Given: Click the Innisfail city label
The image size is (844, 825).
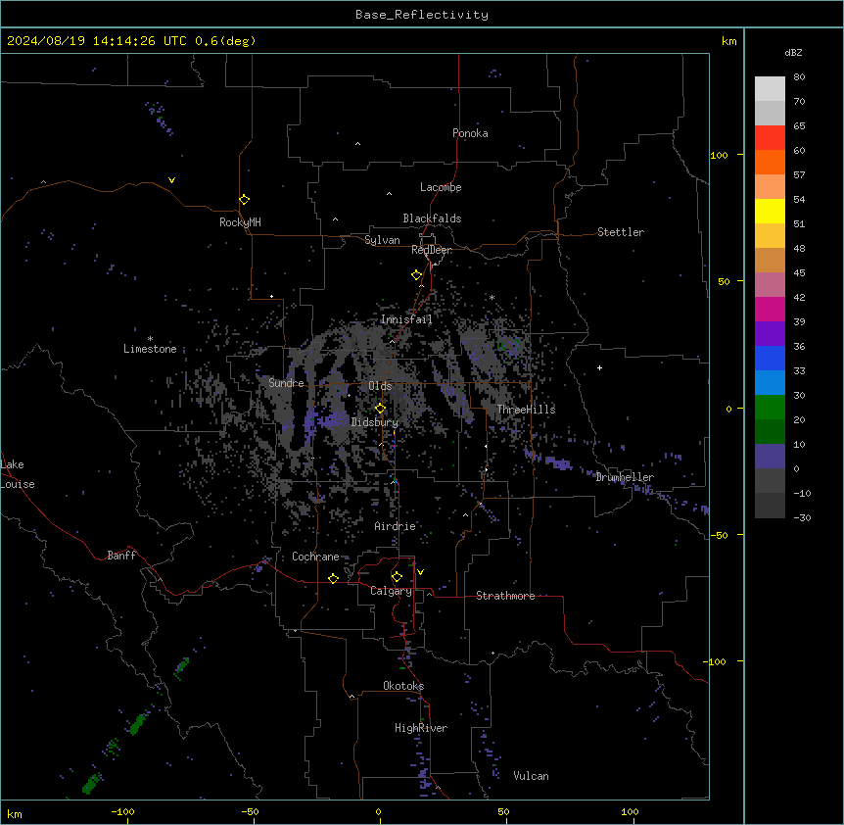Looking at the screenshot, I should tap(406, 319).
